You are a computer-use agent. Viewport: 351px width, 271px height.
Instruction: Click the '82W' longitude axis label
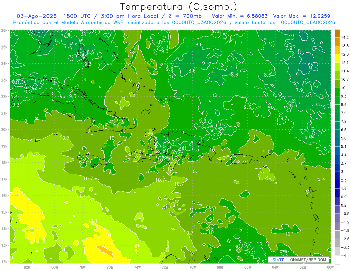click(27, 267)
